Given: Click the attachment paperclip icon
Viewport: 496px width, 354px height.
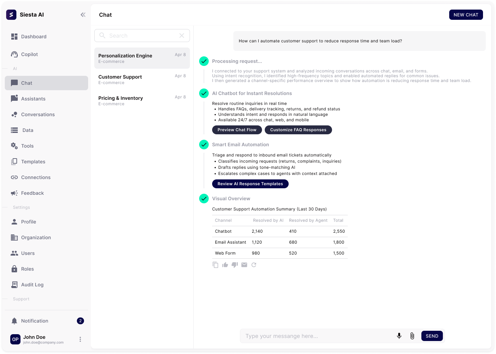Looking at the screenshot, I should click(412, 336).
